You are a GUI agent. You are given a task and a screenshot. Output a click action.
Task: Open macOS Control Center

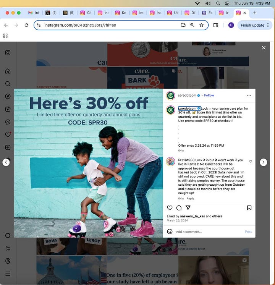tap(227, 3)
